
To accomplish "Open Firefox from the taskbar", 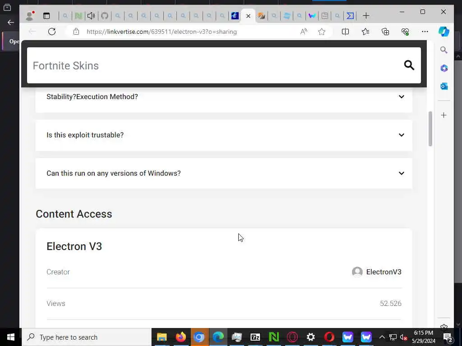I will coord(180,337).
